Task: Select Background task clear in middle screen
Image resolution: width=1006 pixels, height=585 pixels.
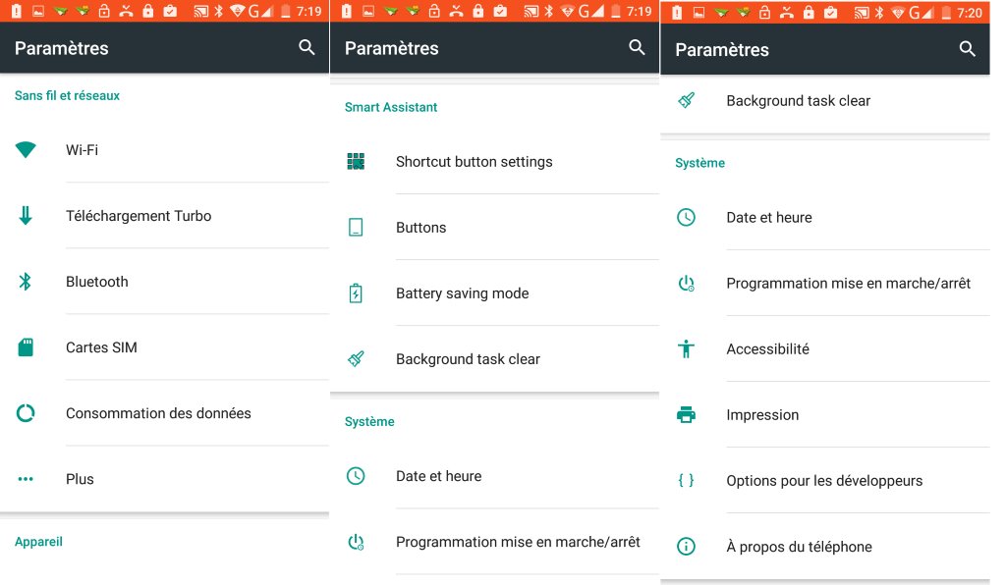Action: click(495, 359)
